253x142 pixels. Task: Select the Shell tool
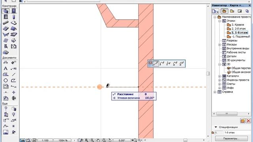tap(6, 34)
